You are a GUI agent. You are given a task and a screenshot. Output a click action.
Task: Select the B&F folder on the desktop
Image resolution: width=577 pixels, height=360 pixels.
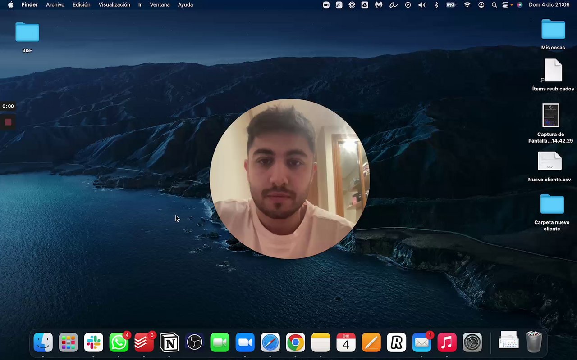pos(27,37)
